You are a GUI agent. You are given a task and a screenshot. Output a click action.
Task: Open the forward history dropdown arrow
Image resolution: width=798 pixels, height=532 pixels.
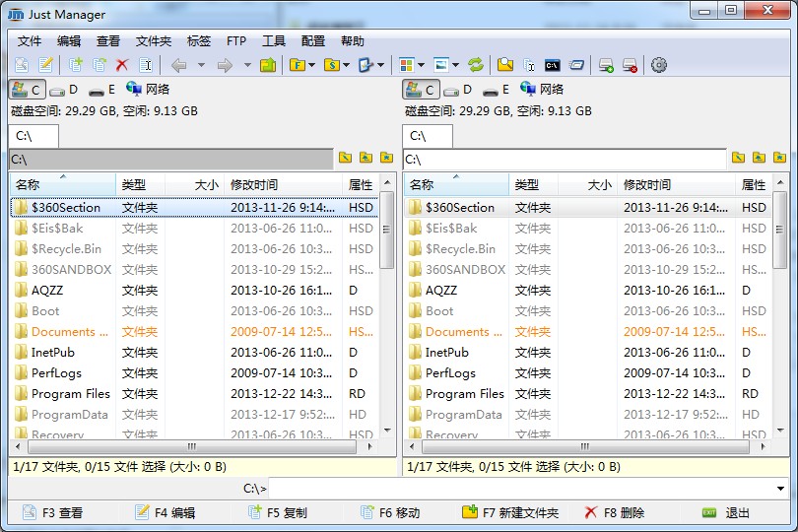point(248,65)
